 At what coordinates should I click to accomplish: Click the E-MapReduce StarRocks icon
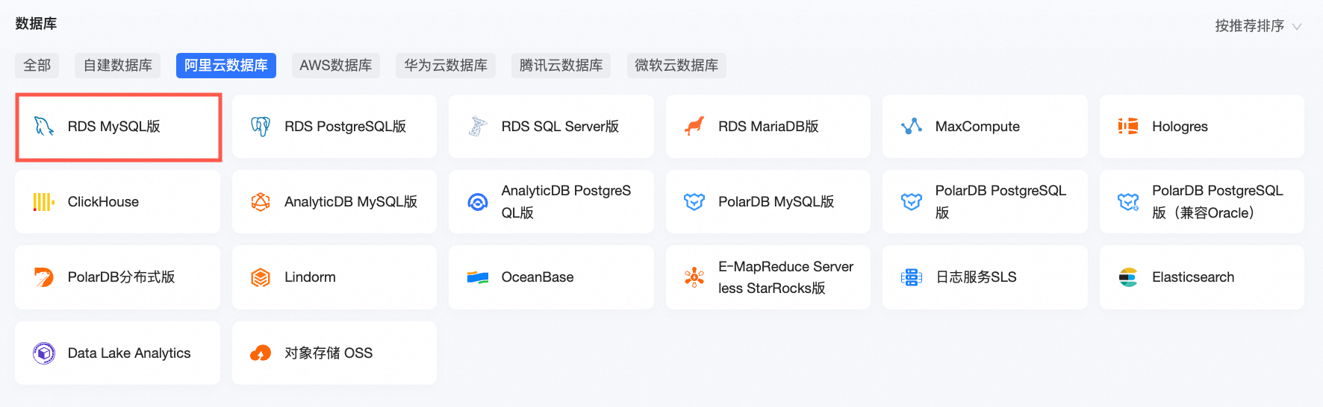pos(694,277)
